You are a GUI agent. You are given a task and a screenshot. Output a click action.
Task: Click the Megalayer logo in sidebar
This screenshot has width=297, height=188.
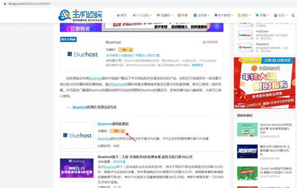(x=246, y=47)
